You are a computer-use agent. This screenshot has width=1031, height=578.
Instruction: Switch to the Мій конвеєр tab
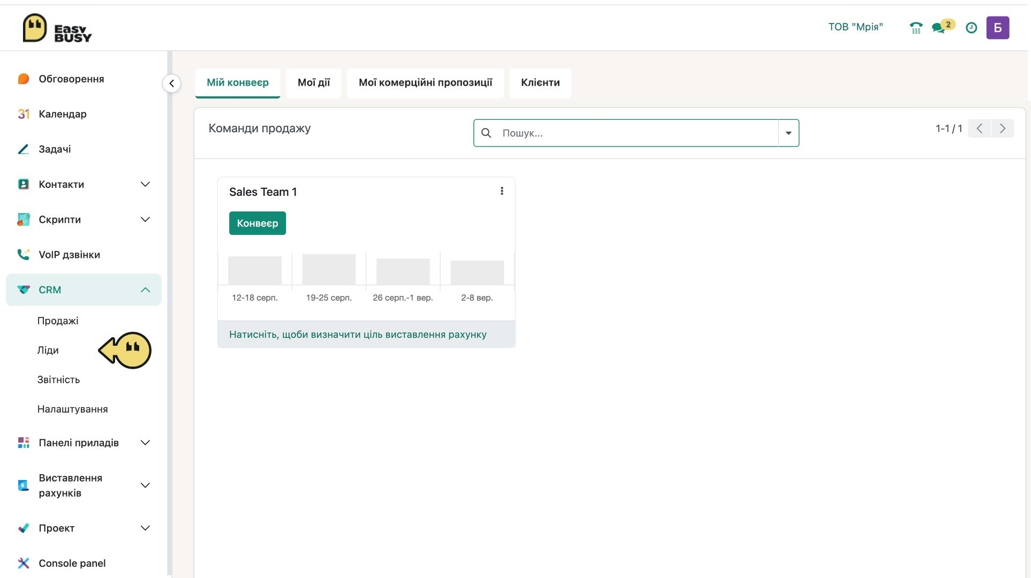238,82
